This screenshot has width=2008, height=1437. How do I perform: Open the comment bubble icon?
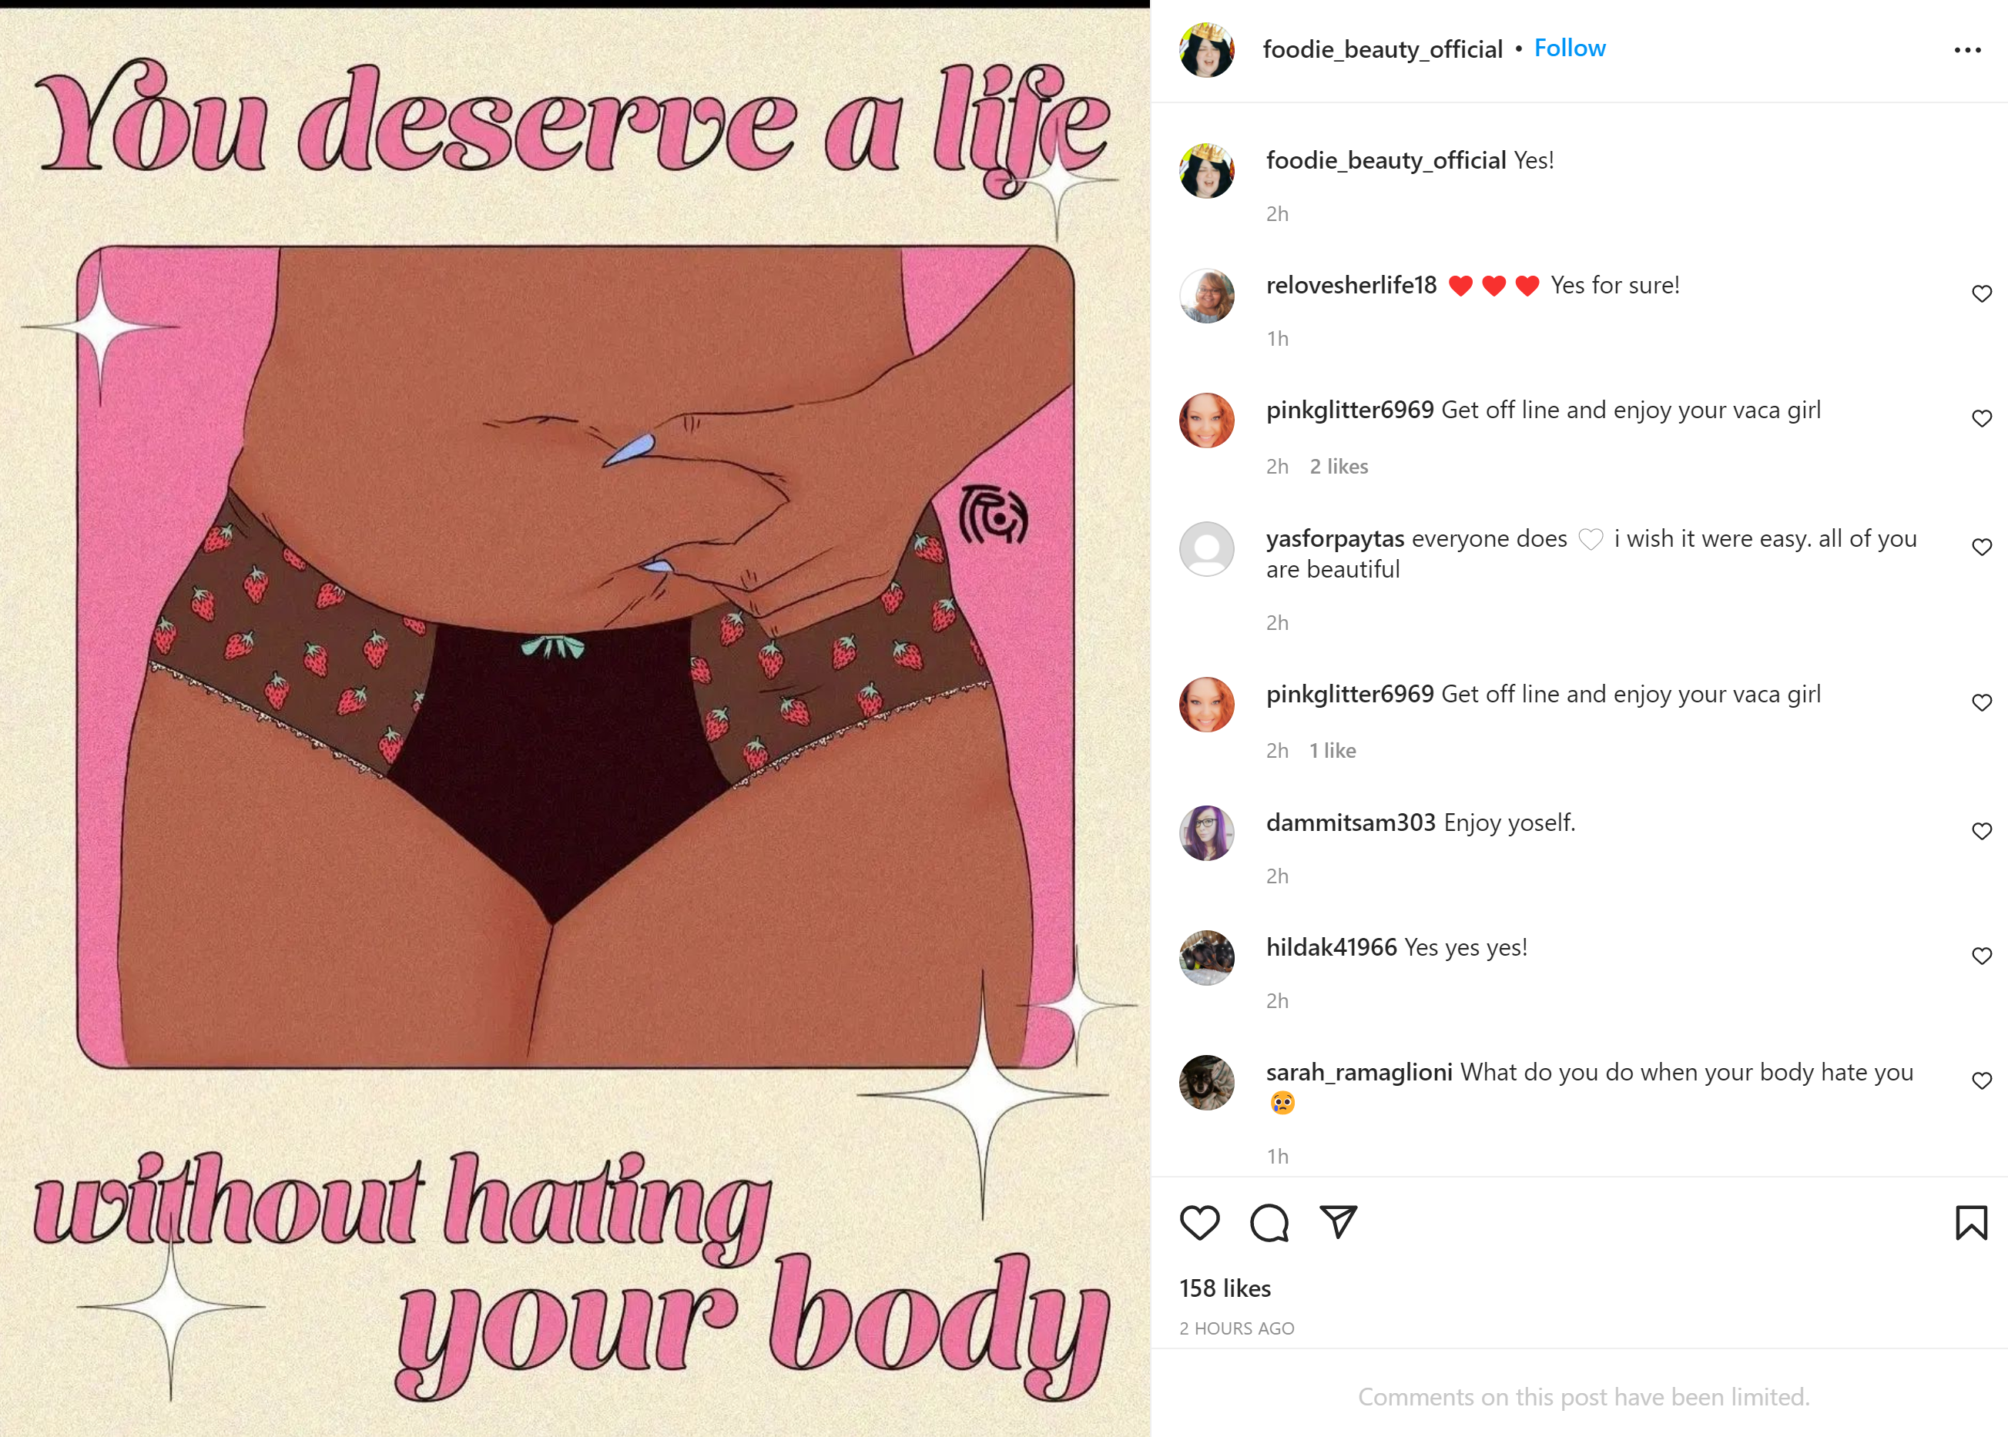1269,1223
